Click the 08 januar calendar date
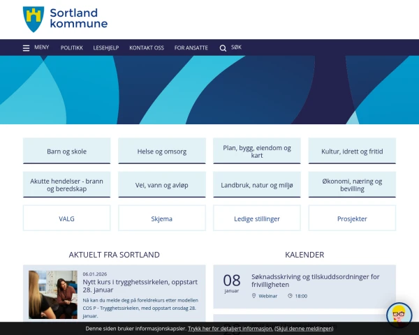 coord(232,283)
